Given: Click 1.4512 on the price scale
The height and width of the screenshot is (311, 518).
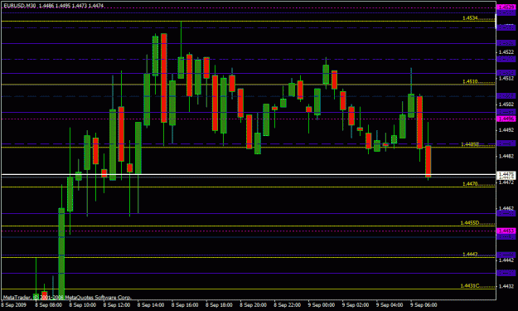Looking at the screenshot, I should click(x=506, y=78).
